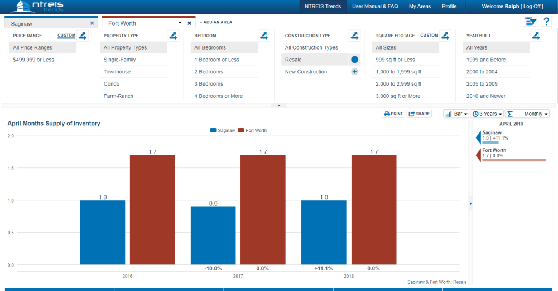Open the filter settings funnel icon
This screenshot has width=558, height=291.
[x=530, y=22]
